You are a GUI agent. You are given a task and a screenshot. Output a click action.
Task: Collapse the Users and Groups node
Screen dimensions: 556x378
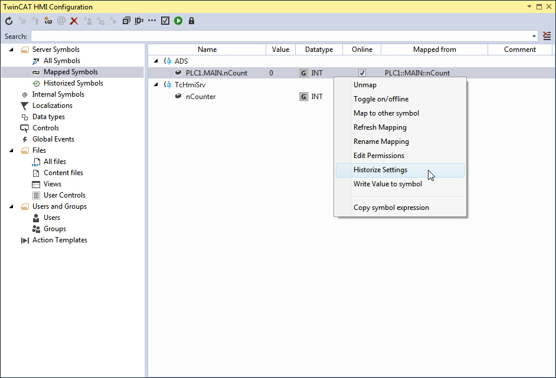(11, 206)
